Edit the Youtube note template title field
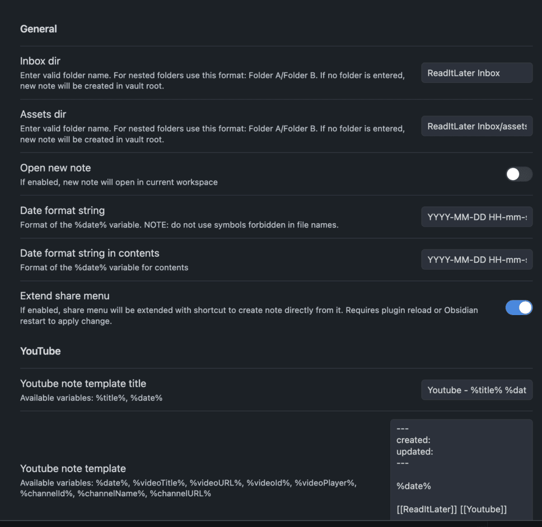This screenshot has height=527, width=542. point(476,390)
